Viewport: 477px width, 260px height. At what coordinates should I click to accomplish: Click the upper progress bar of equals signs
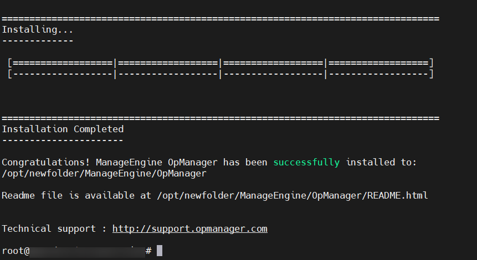pyautogui.click(x=220, y=63)
